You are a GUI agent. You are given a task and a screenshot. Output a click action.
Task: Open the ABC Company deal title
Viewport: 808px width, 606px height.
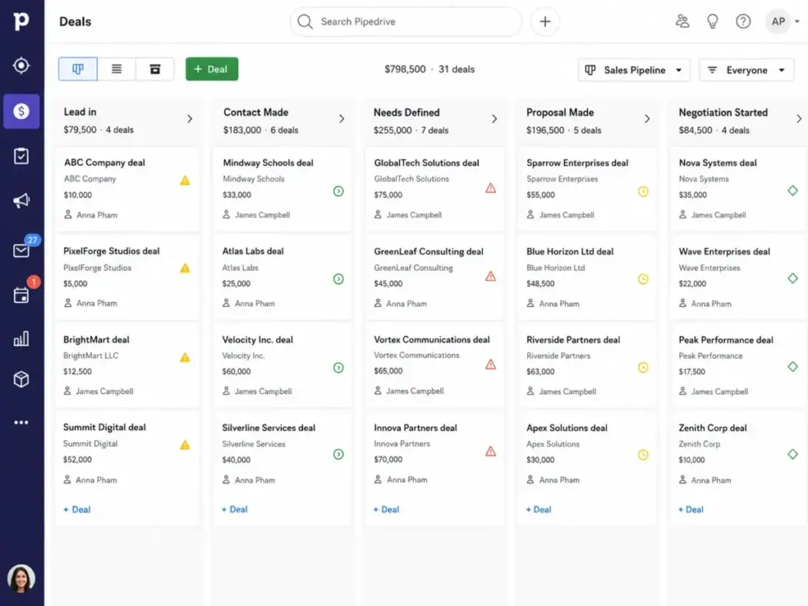[x=105, y=163]
